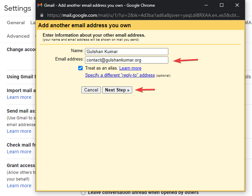Viewport: 252px width, 196px height.
Task: Open the Advanced tab in Settings
Action: point(18,36)
